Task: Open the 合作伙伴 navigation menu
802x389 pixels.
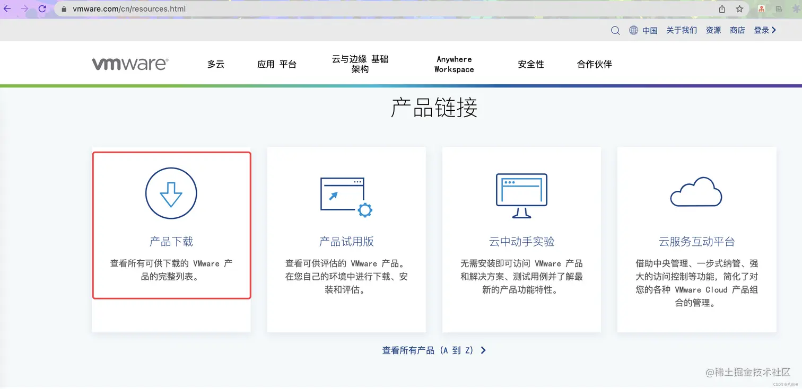Action: [x=595, y=64]
